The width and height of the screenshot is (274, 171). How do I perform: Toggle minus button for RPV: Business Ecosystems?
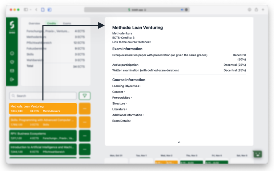[85, 136]
